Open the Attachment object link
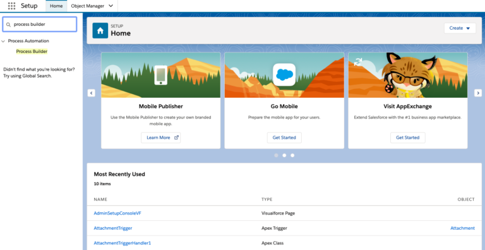Viewport: 485px width, 250px height. 462,228
